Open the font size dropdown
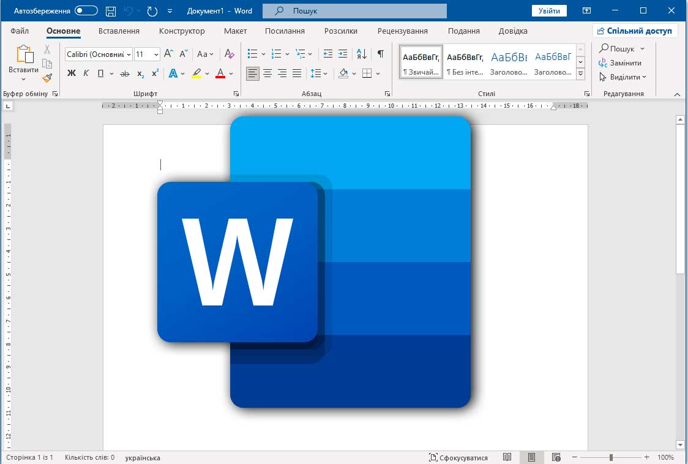 pos(156,54)
